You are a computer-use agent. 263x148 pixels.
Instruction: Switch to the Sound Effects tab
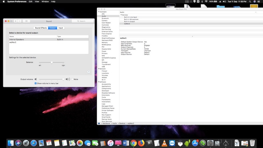41,28
